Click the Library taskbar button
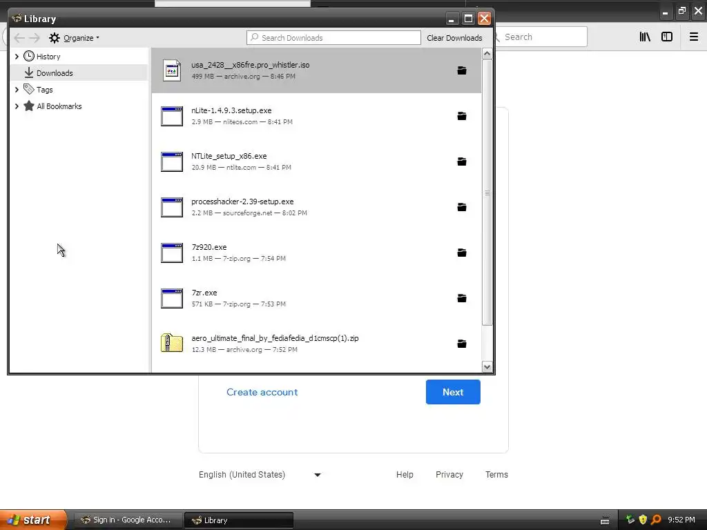The width and height of the screenshot is (707, 530). click(239, 520)
